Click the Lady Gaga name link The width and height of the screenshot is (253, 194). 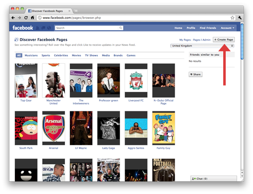[108, 148]
